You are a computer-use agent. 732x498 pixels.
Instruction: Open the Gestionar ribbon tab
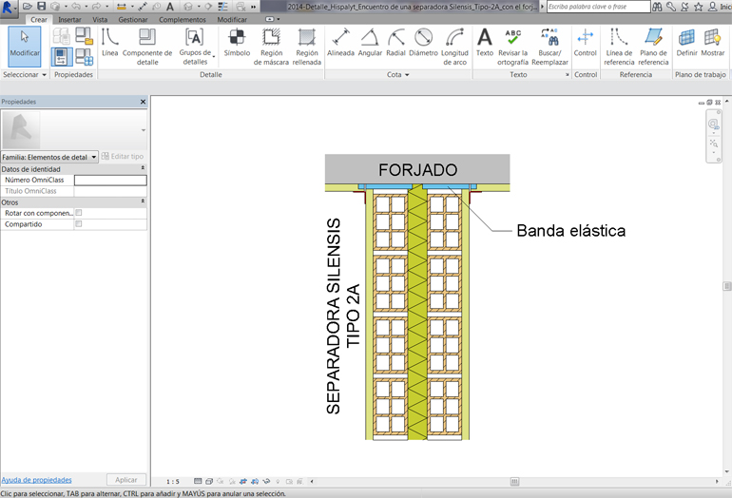point(132,19)
